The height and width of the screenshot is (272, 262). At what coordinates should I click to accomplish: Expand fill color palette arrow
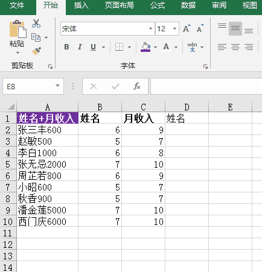[155, 47]
